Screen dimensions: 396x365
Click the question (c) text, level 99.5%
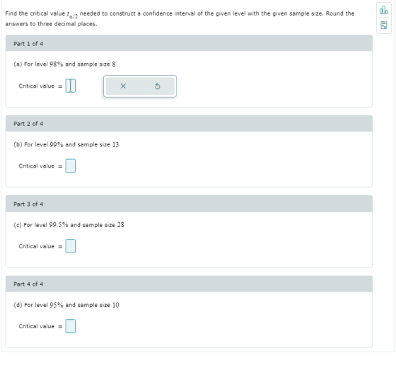(x=69, y=225)
